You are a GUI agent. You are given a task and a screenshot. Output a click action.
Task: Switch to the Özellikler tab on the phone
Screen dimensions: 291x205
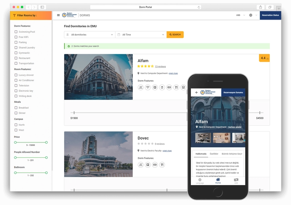pos(214,154)
